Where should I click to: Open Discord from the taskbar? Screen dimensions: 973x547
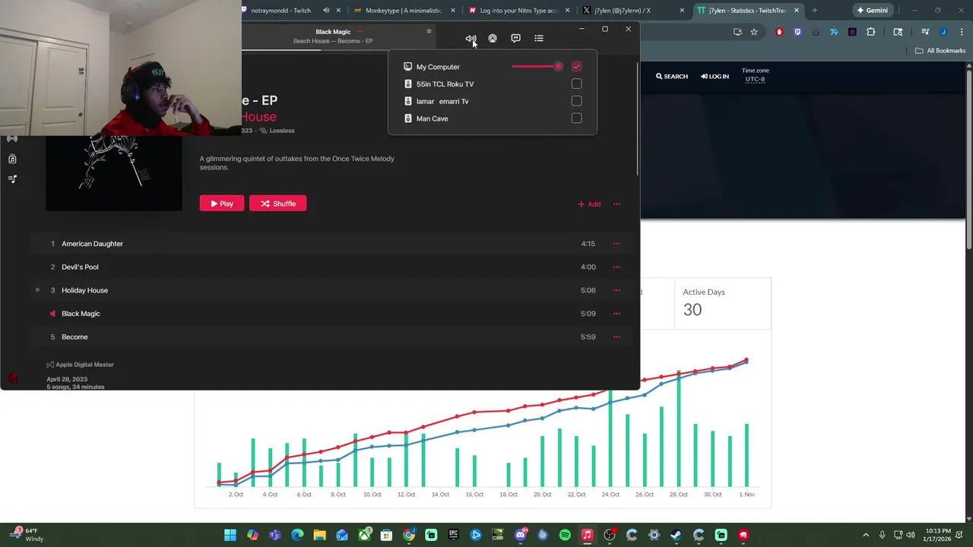click(521, 535)
